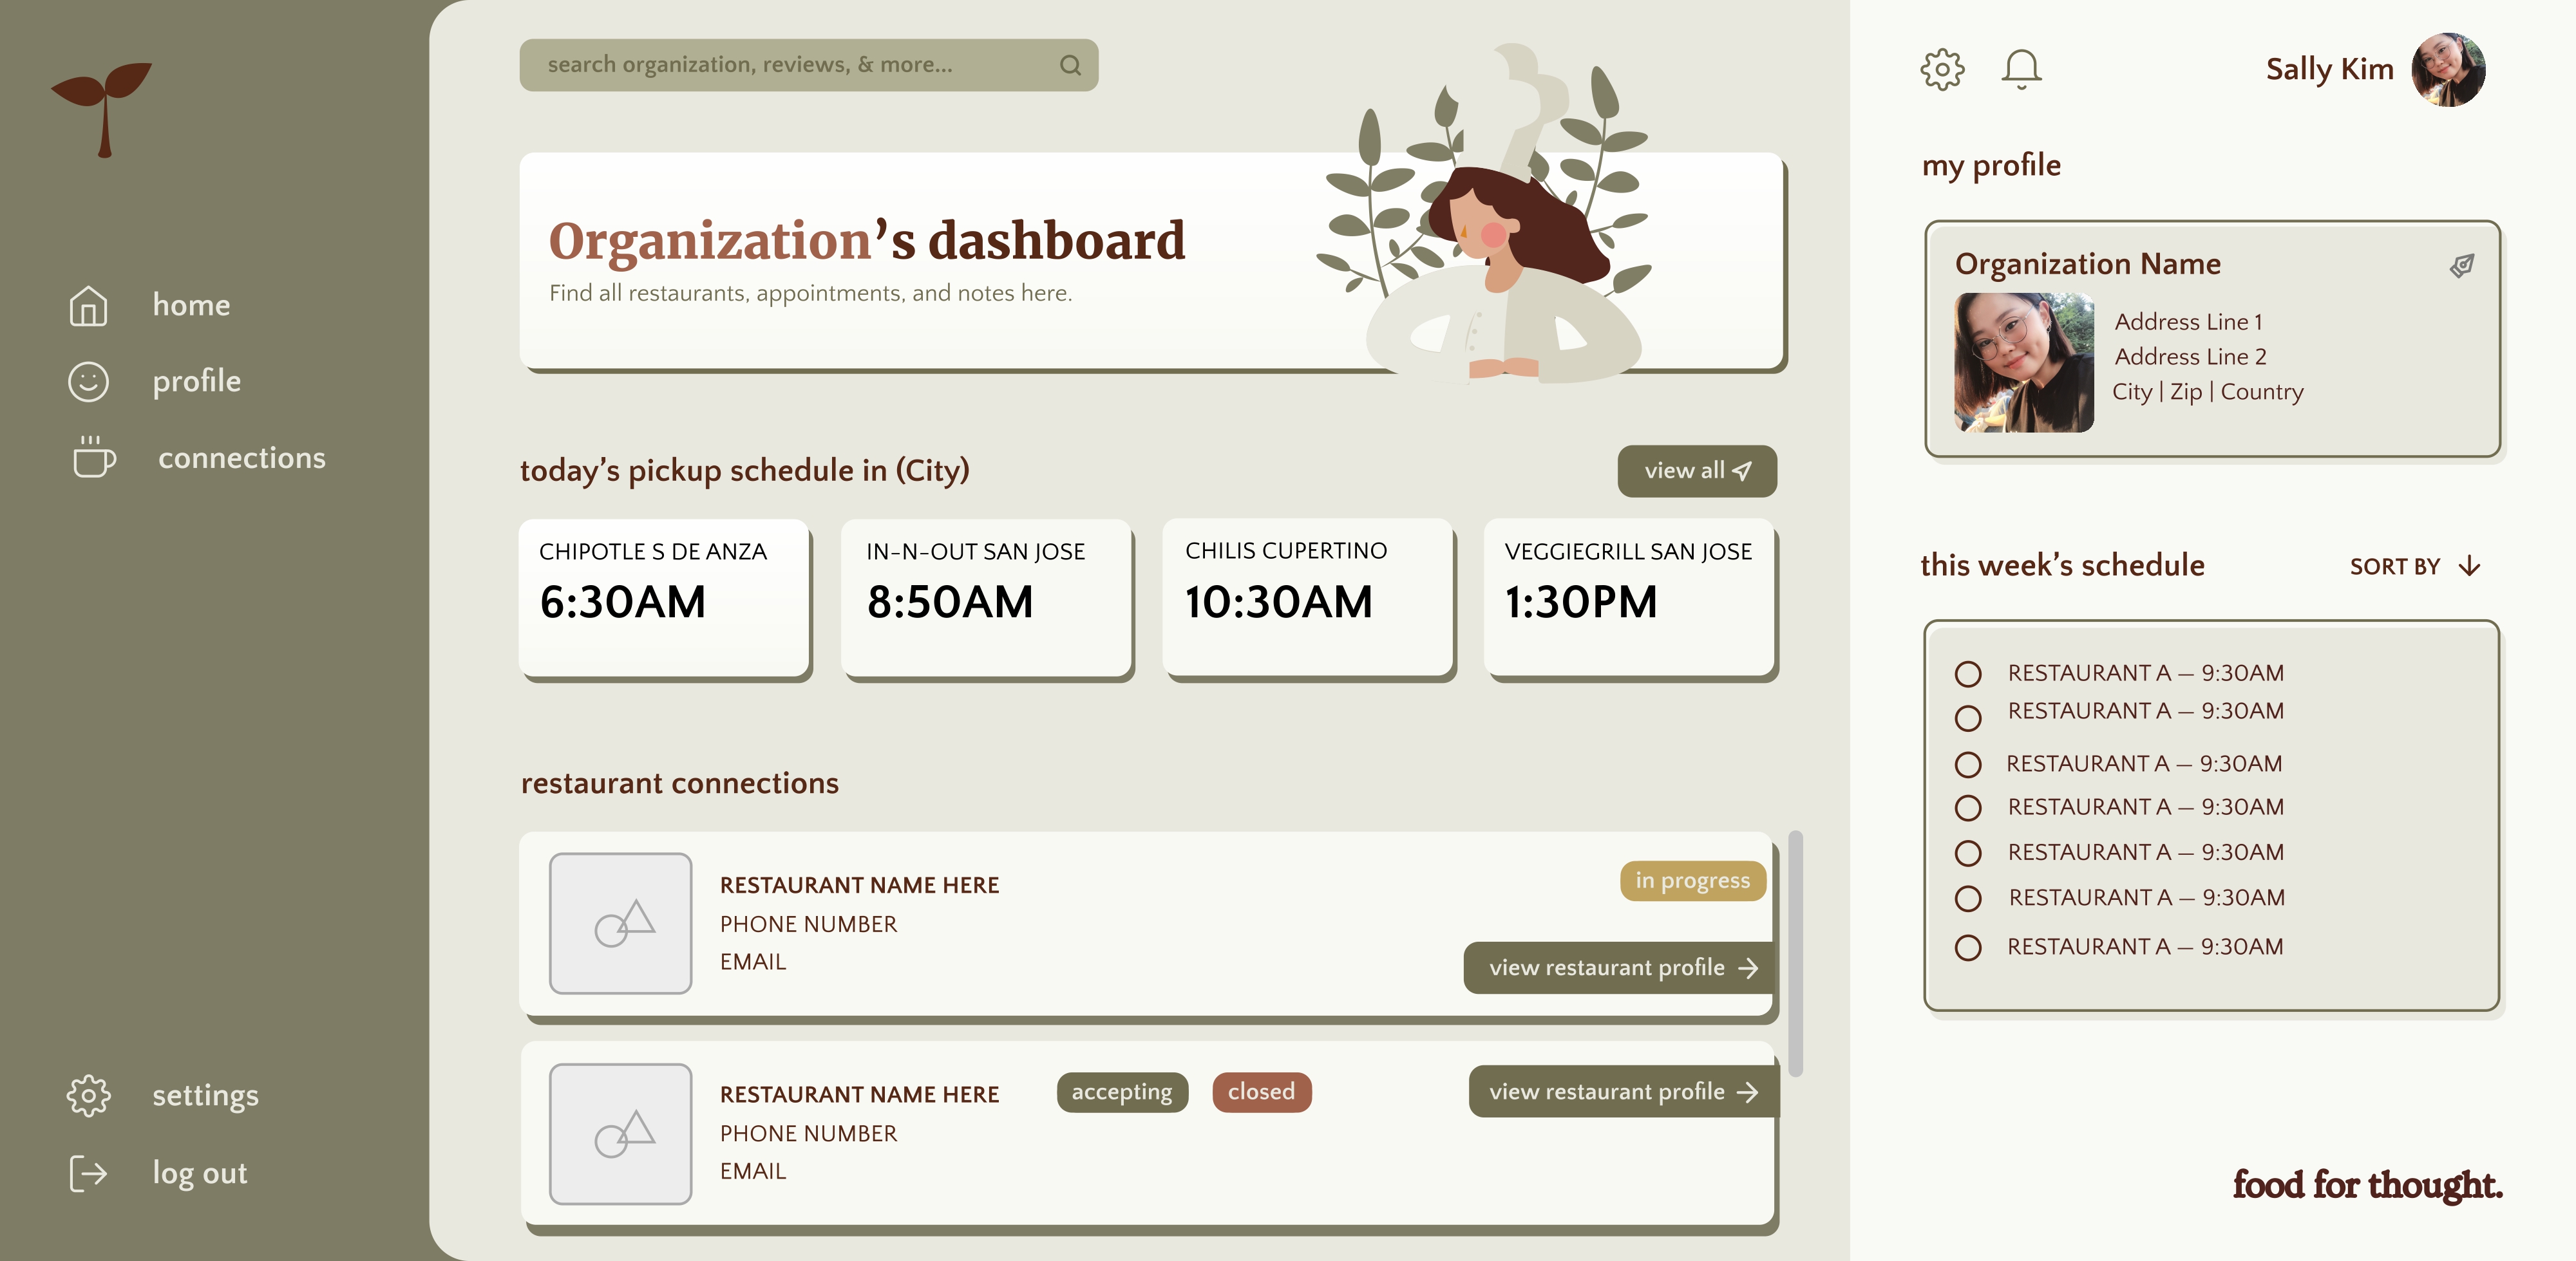Click view all pickup schedule button
Image resolution: width=2576 pixels, height=1261 pixels.
pos(1696,471)
